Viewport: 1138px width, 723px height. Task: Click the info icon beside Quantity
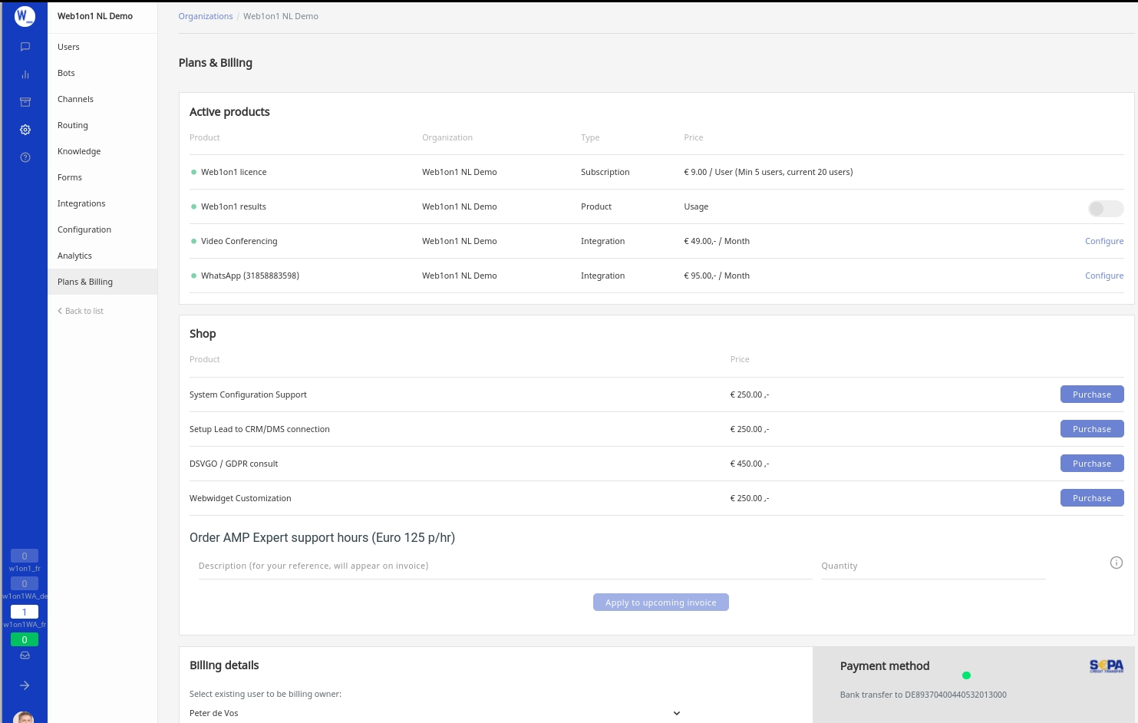click(x=1117, y=563)
